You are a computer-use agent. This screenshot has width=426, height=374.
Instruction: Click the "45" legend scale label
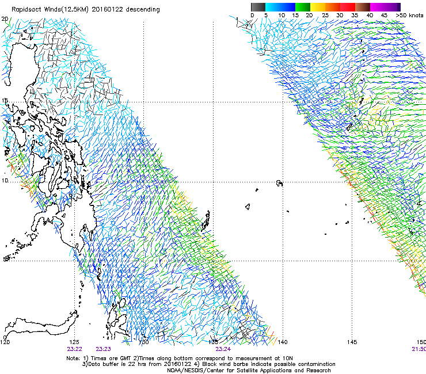click(384, 15)
